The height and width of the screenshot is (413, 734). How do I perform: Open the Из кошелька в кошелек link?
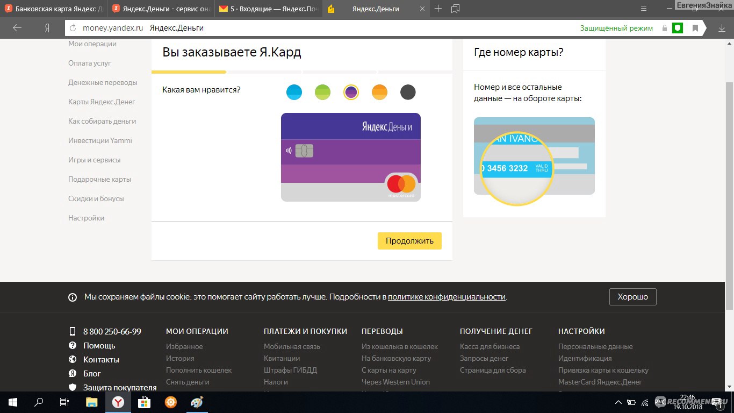400,346
